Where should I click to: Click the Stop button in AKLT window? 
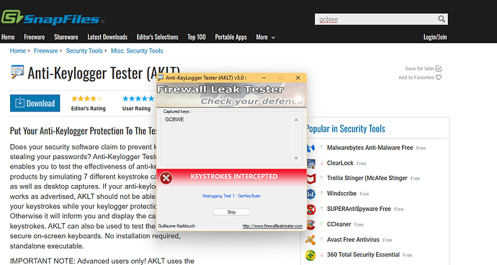231,212
